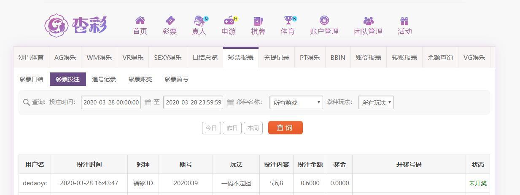Switch to the 沙巴体育 tab
This screenshot has height=195, width=520.
[x=31, y=57]
